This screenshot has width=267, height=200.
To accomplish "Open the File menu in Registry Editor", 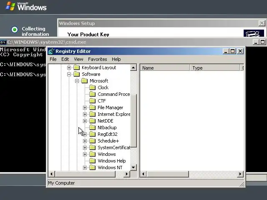I will pyautogui.click(x=53, y=59).
